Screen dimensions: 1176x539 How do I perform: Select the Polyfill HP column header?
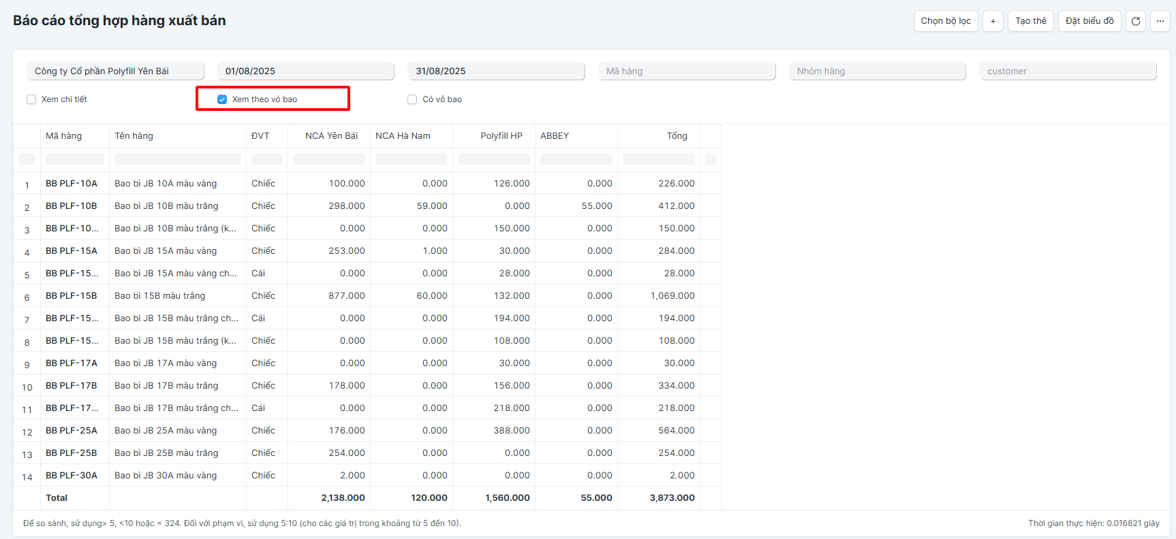[494, 136]
